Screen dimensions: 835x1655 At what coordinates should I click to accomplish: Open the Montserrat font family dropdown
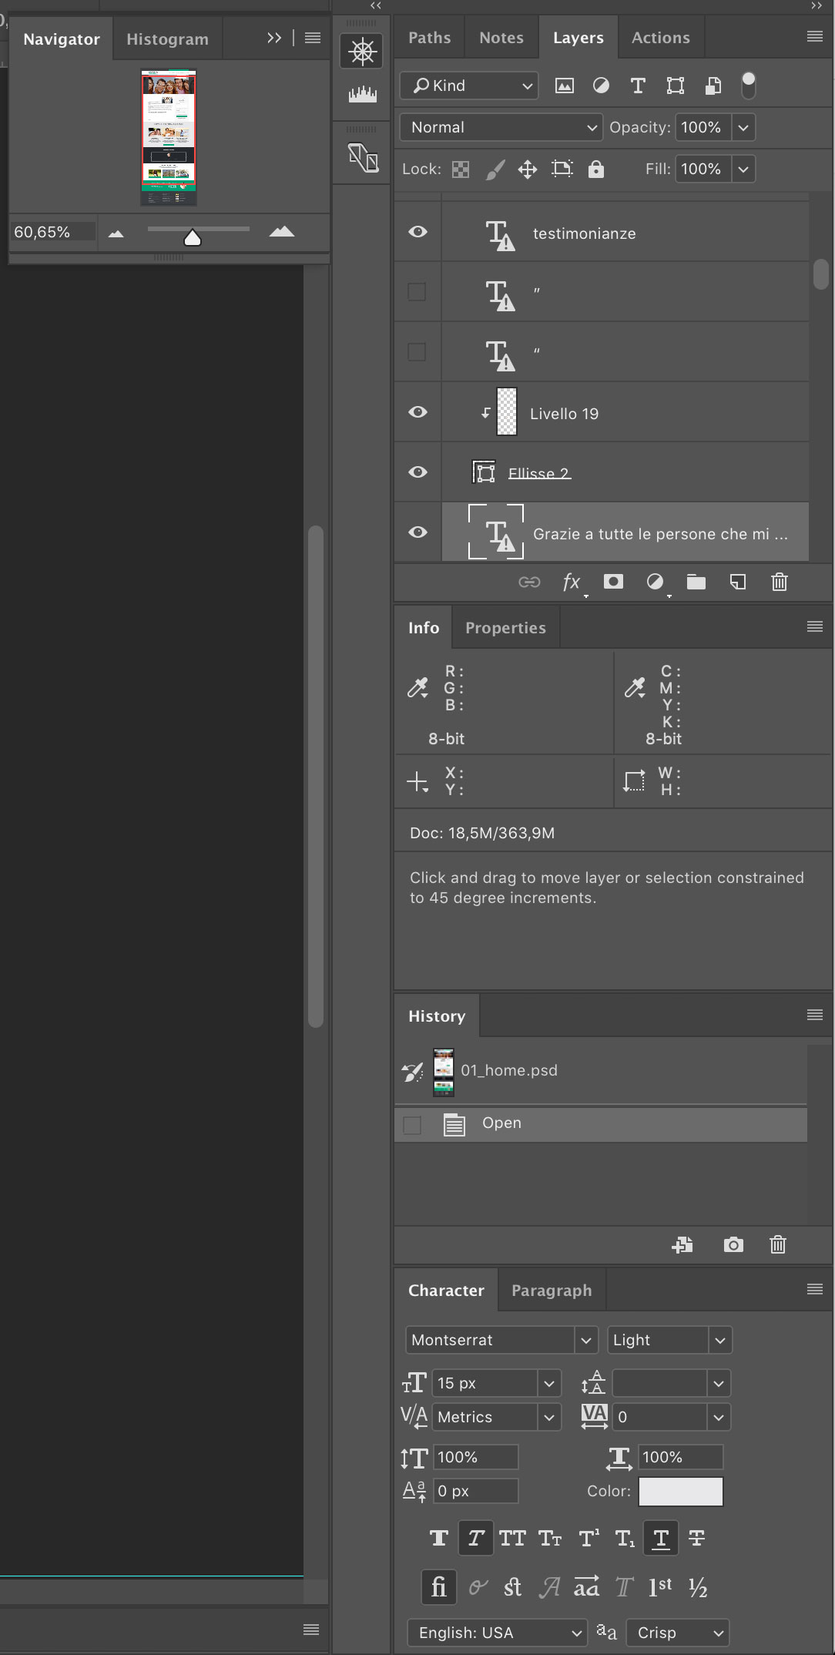586,1340
